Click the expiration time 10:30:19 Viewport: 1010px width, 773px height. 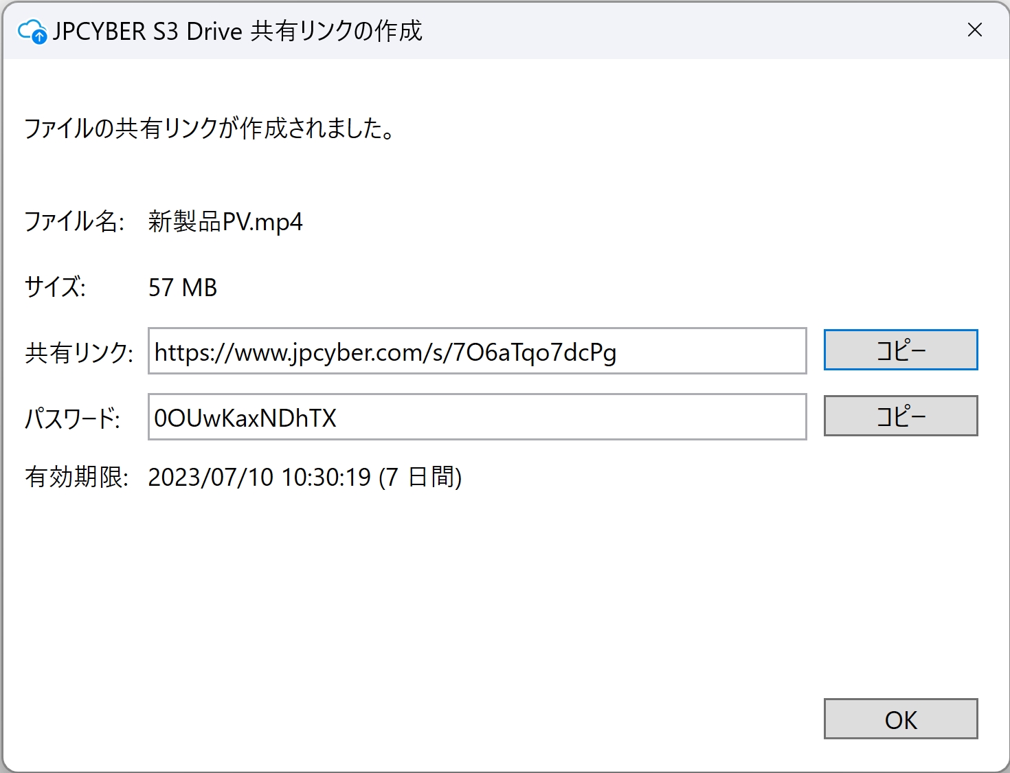(326, 478)
